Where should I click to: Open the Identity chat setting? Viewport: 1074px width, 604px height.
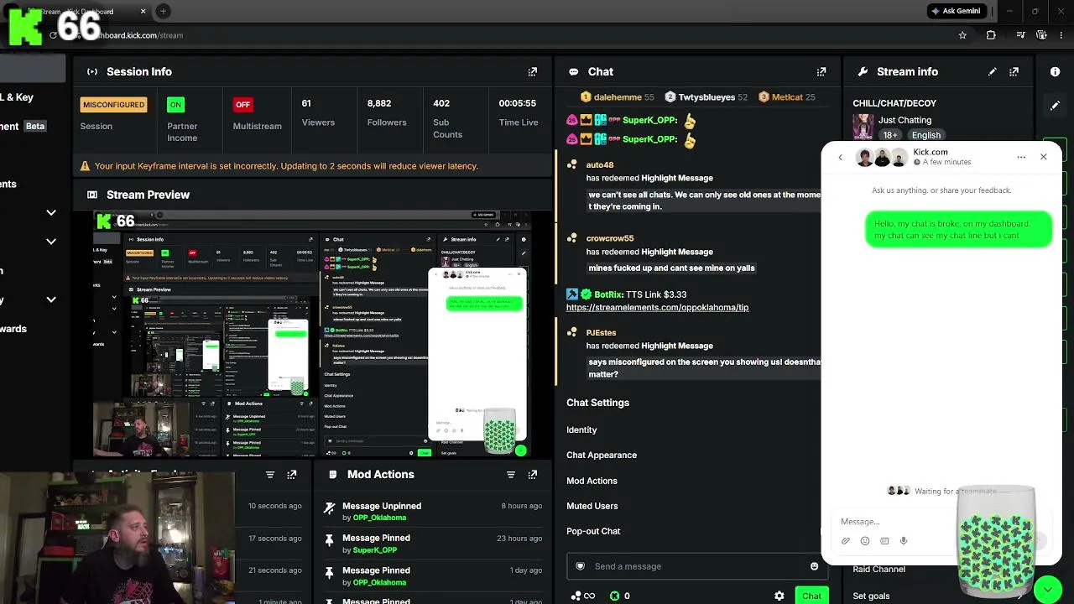tap(581, 430)
